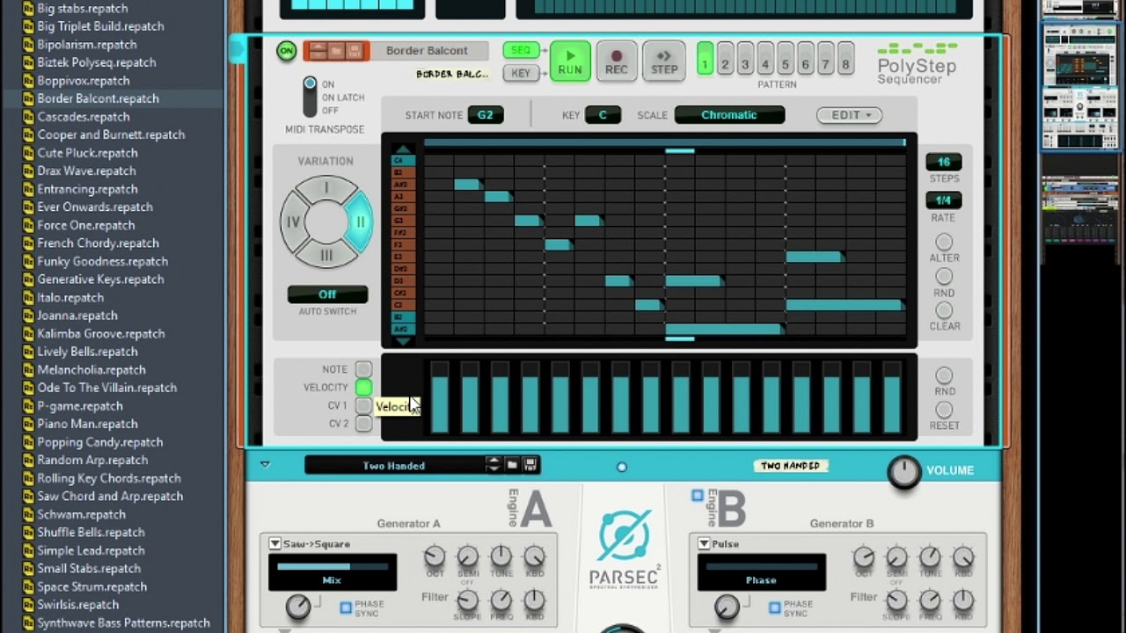Open Generator A Saw->Square waveform dropdown

[x=274, y=544]
